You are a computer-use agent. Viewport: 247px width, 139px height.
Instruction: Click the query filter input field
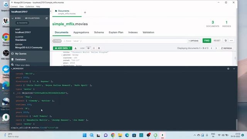(x=124, y=41)
